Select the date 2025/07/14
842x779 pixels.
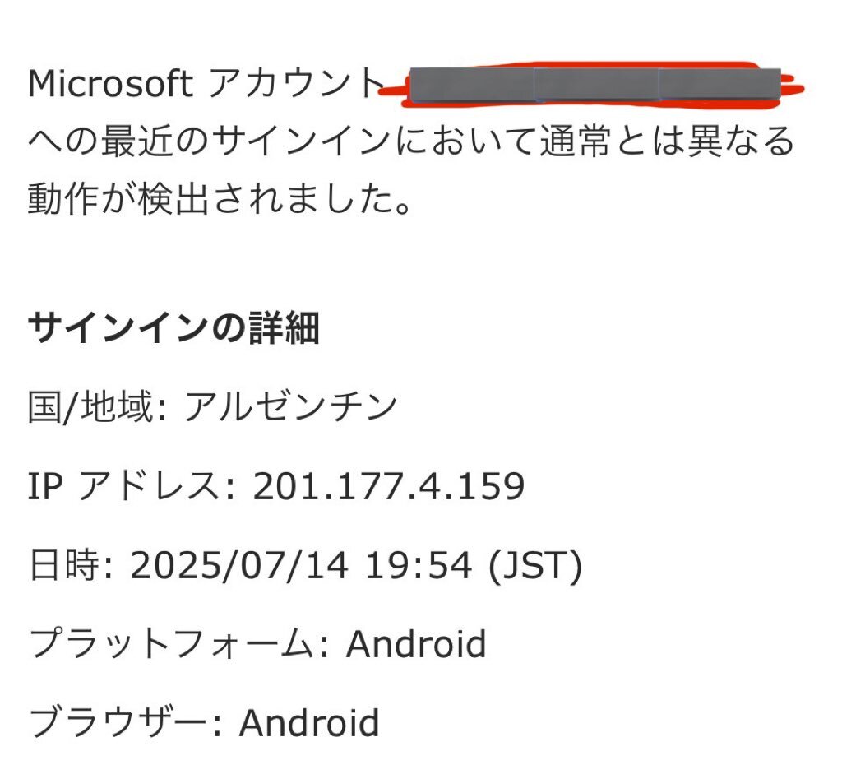pyautogui.click(x=238, y=566)
